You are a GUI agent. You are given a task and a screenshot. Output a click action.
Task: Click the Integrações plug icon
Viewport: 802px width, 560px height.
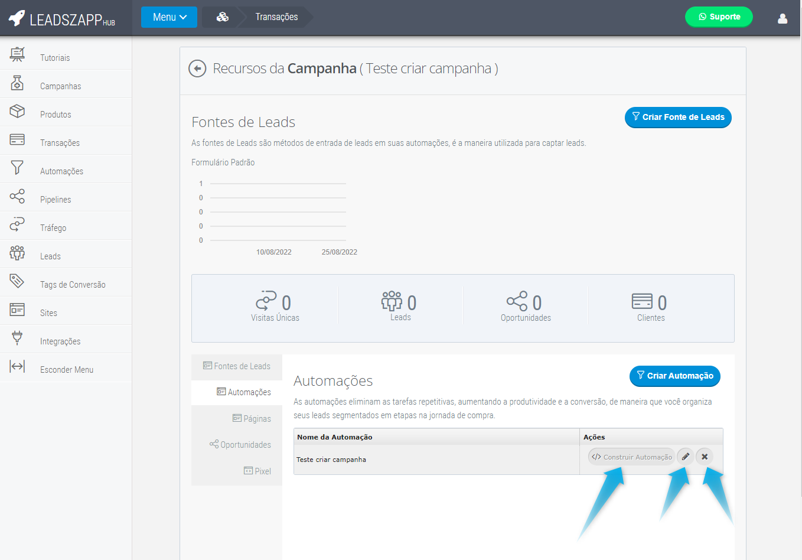pyautogui.click(x=17, y=338)
